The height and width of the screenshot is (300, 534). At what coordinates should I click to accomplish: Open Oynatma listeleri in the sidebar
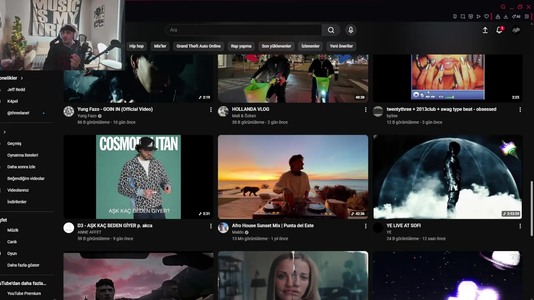[x=23, y=155]
